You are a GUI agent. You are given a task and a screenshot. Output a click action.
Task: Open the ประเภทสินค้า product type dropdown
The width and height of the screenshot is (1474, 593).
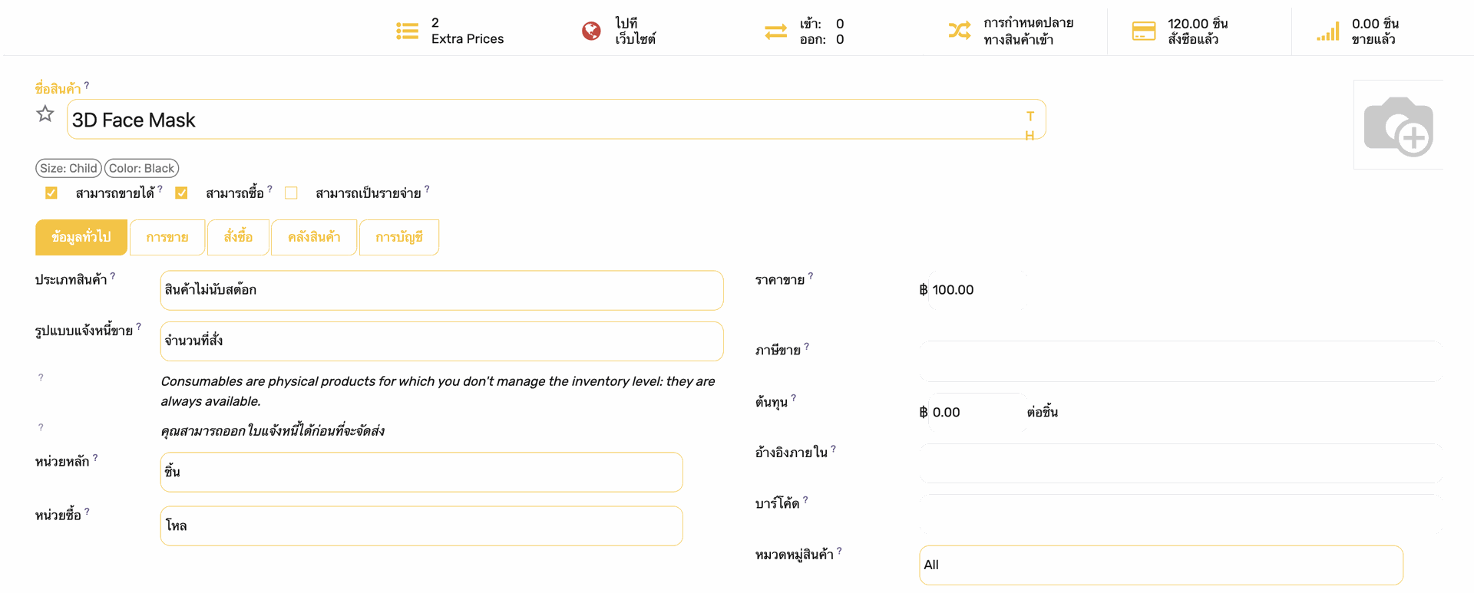tap(441, 290)
